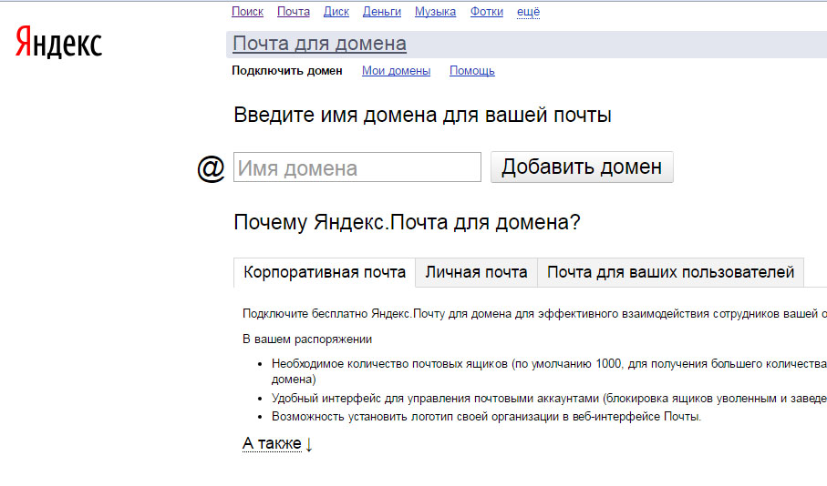Image resolution: width=827 pixels, height=486 pixels.
Task: Click the Яндекс logo
Action: [58, 42]
